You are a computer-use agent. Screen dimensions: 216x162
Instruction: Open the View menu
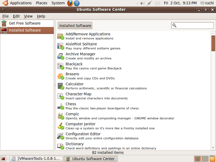point(28,16)
